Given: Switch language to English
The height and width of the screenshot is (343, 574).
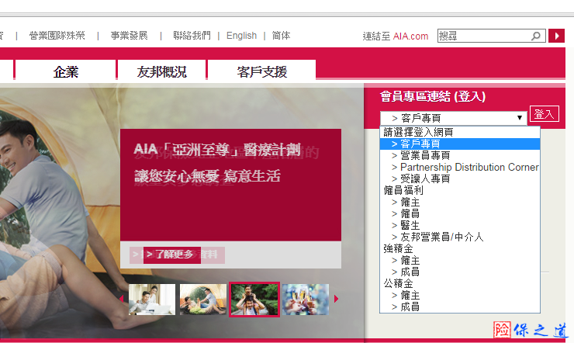Looking at the screenshot, I should click(241, 36).
